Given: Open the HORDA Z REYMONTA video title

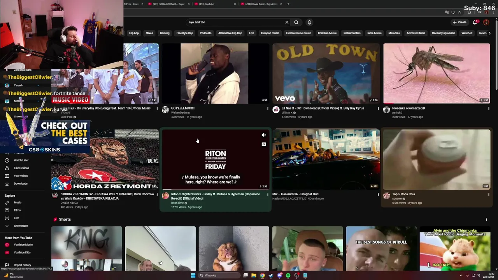Looking at the screenshot, I should pyautogui.click(x=107, y=196).
